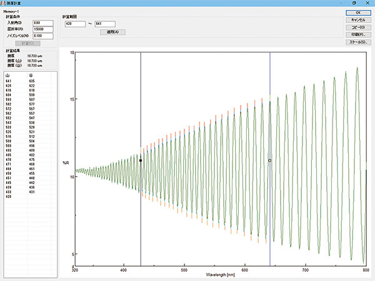
Task: Select peak value 543 in the list
Action: 8,122
